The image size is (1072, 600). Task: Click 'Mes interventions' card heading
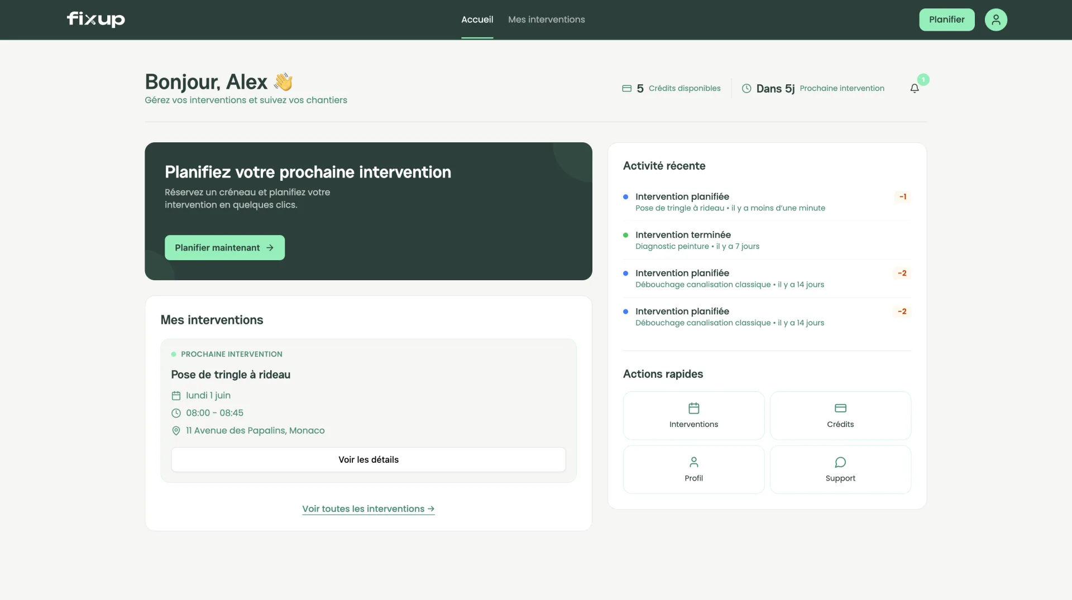212,320
